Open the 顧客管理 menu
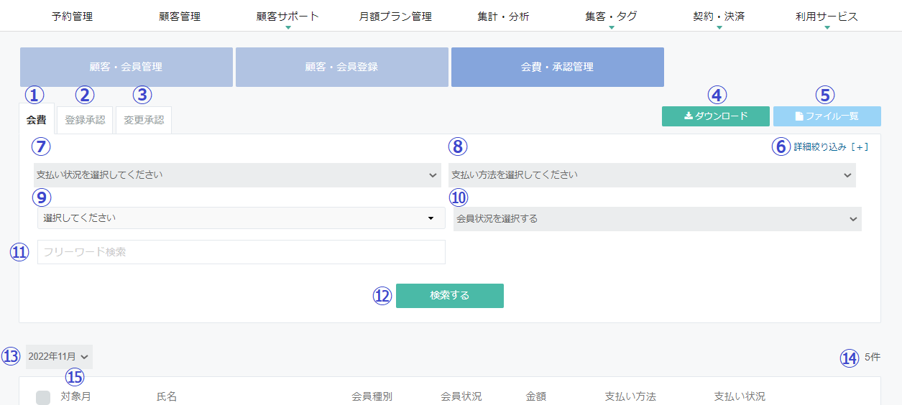902x405 pixels. click(x=180, y=17)
